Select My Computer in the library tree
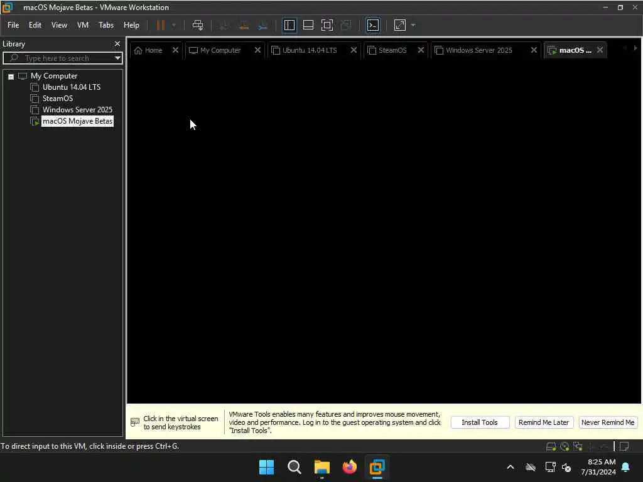This screenshot has width=643, height=482. click(x=54, y=76)
